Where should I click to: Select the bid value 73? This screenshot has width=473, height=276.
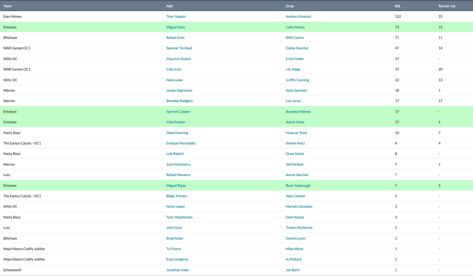click(x=397, y=27)
